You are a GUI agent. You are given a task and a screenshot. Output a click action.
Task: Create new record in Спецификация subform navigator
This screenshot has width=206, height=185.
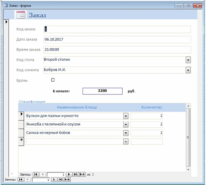(x=82, y=174)
